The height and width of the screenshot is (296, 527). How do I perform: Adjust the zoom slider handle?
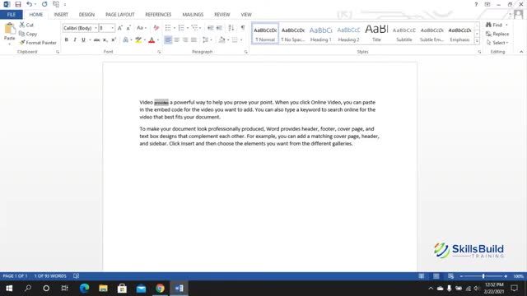pos(483,276)
